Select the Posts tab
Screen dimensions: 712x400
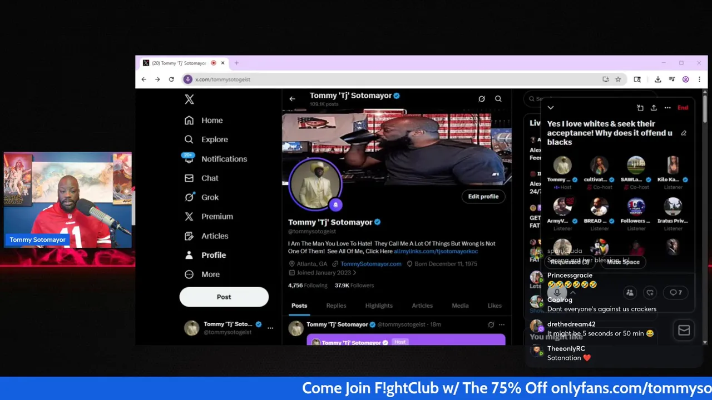point(299,306)
